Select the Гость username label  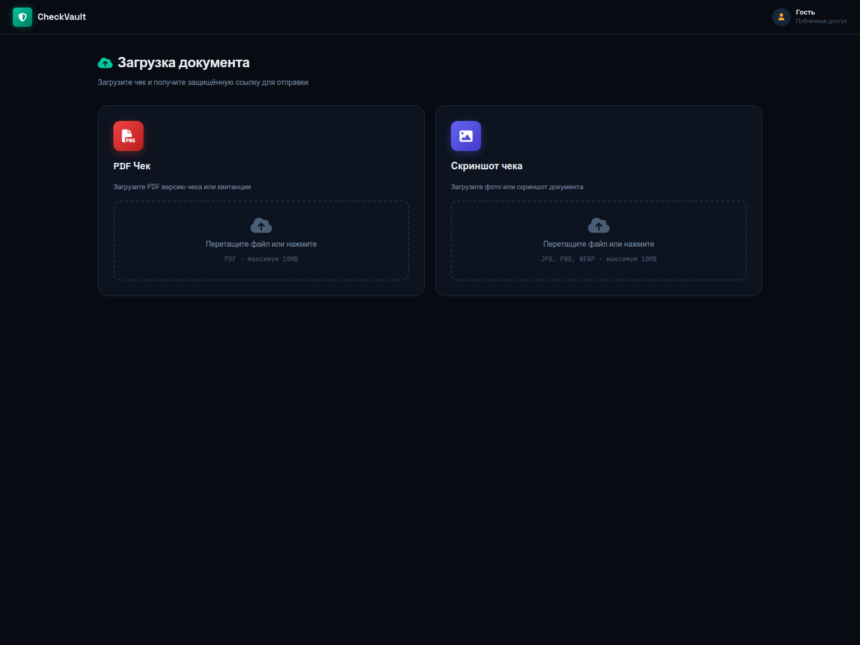click(x=805, y=12)
